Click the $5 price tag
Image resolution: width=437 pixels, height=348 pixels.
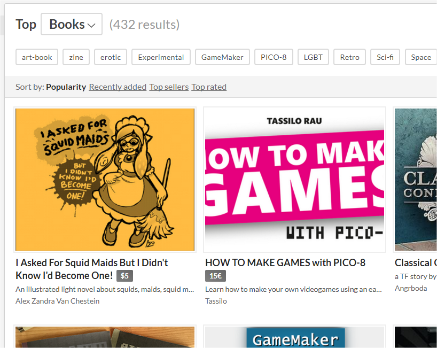pos(124,276)
